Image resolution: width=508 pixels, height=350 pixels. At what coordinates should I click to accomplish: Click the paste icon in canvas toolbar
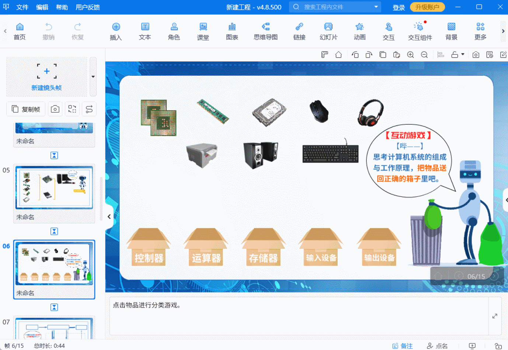tap(397, 55)
